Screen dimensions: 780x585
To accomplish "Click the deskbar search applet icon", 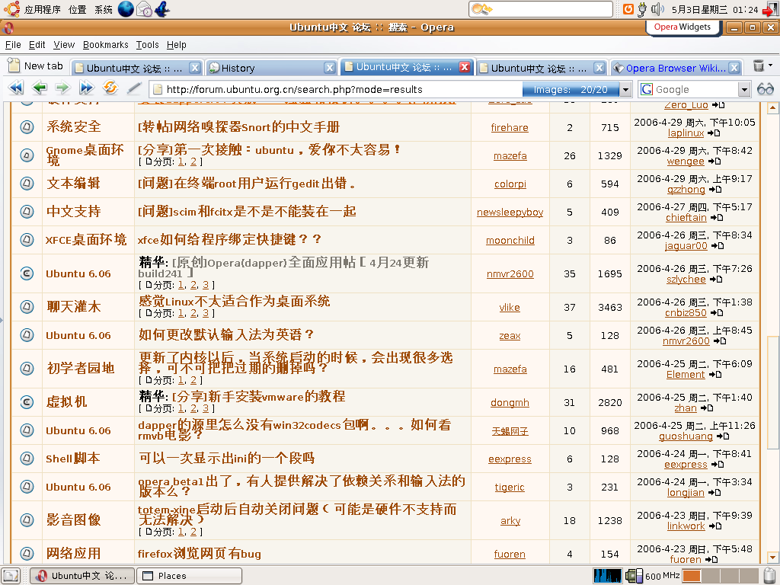I will [x=481, y=9].
